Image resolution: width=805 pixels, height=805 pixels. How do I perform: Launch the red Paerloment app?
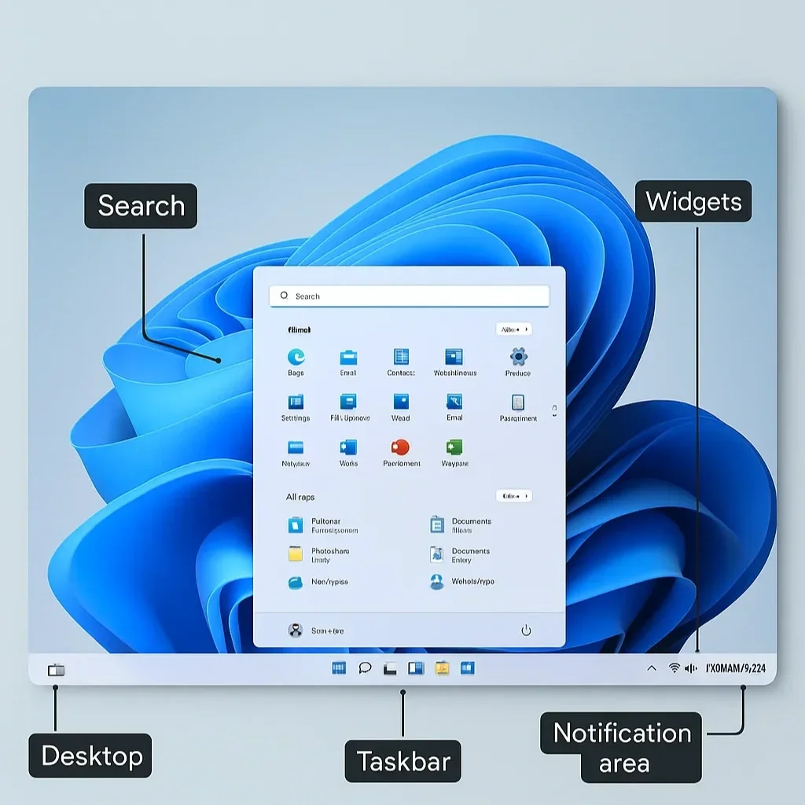tap(400, 447)
